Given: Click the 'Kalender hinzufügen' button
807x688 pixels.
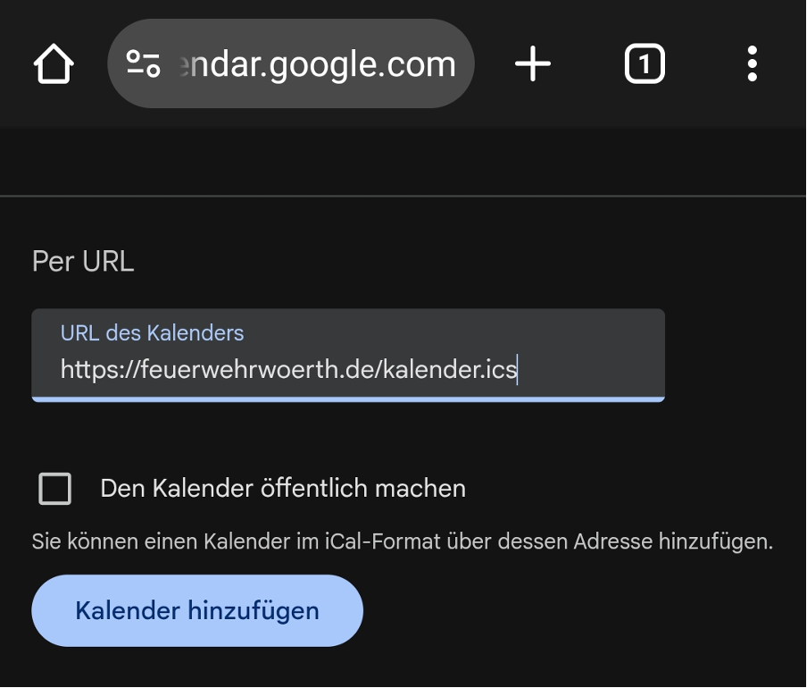Looking at the screenshot, I should pyautogui.click(x=197, y=611).
